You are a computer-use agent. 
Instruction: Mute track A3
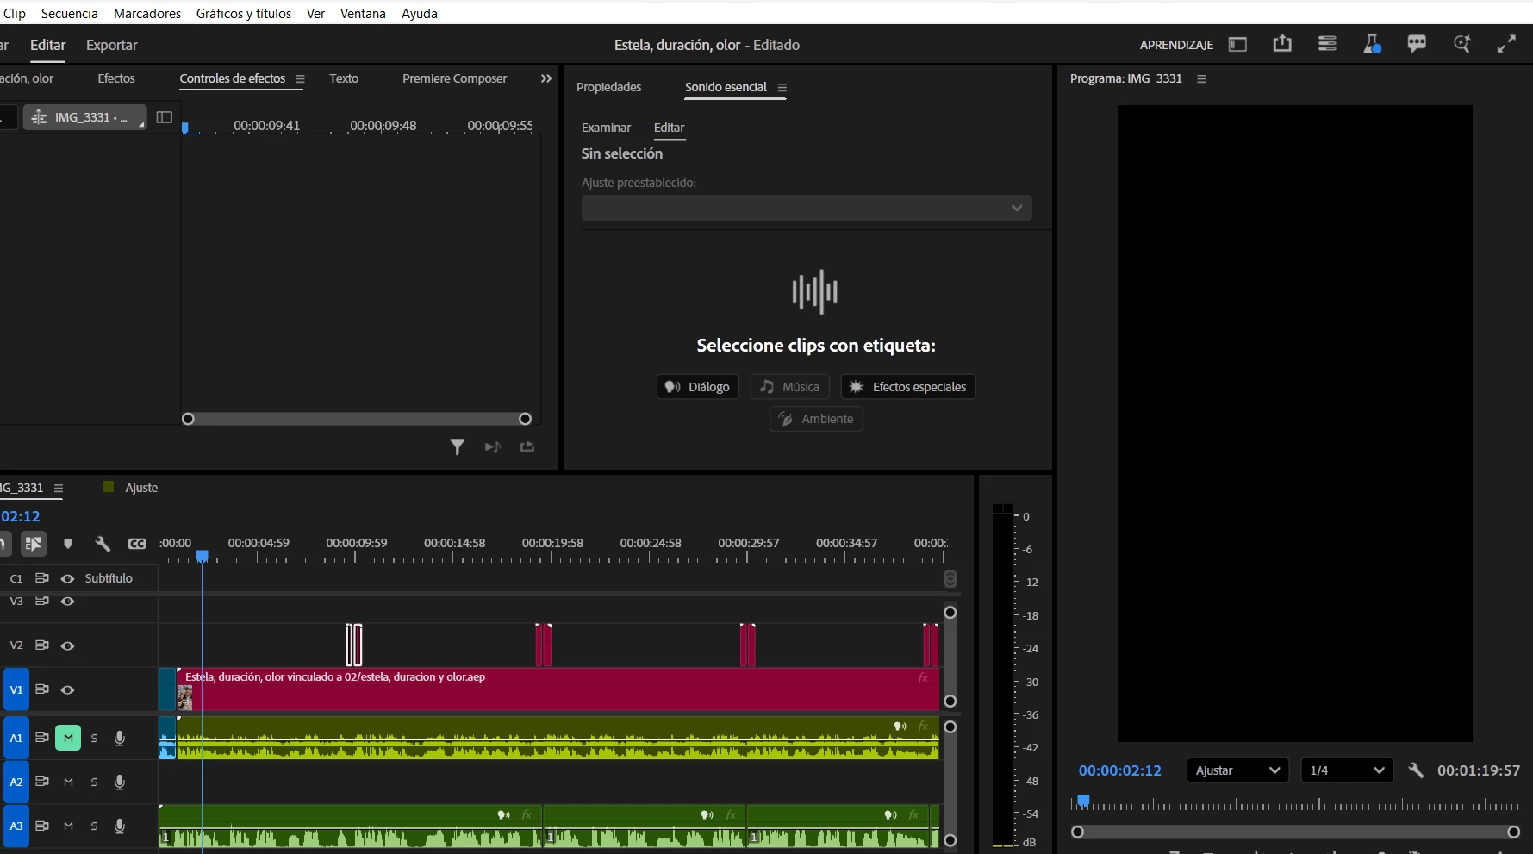(x=68, y=826)
